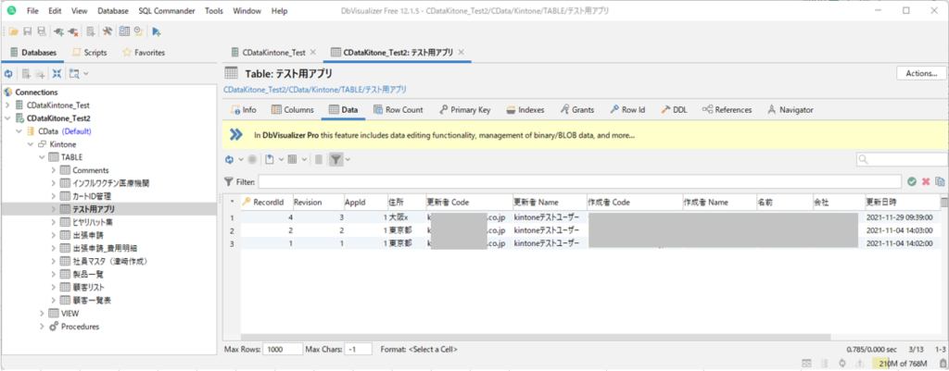Click cell 2021-11-29 09:39:00

(899, 216)
